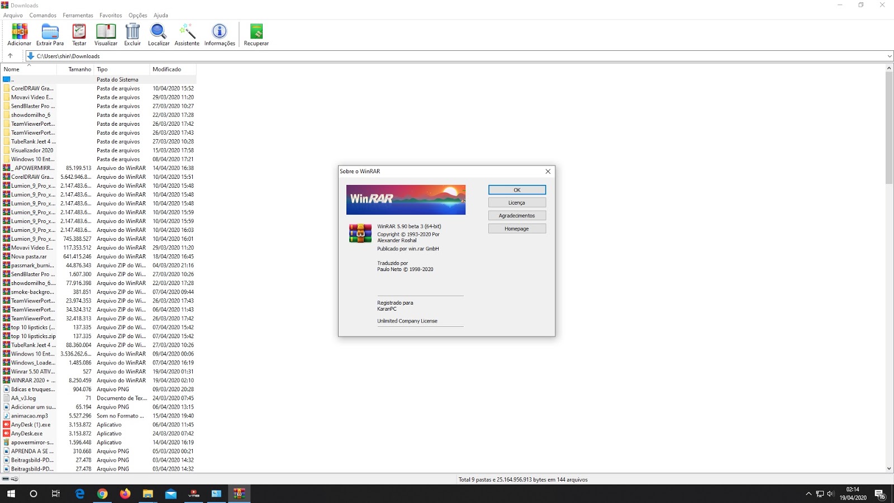Open the Opções menu
Image resolution: width=894 pixels, height=503 pixels.
click(x=138, y=15)
